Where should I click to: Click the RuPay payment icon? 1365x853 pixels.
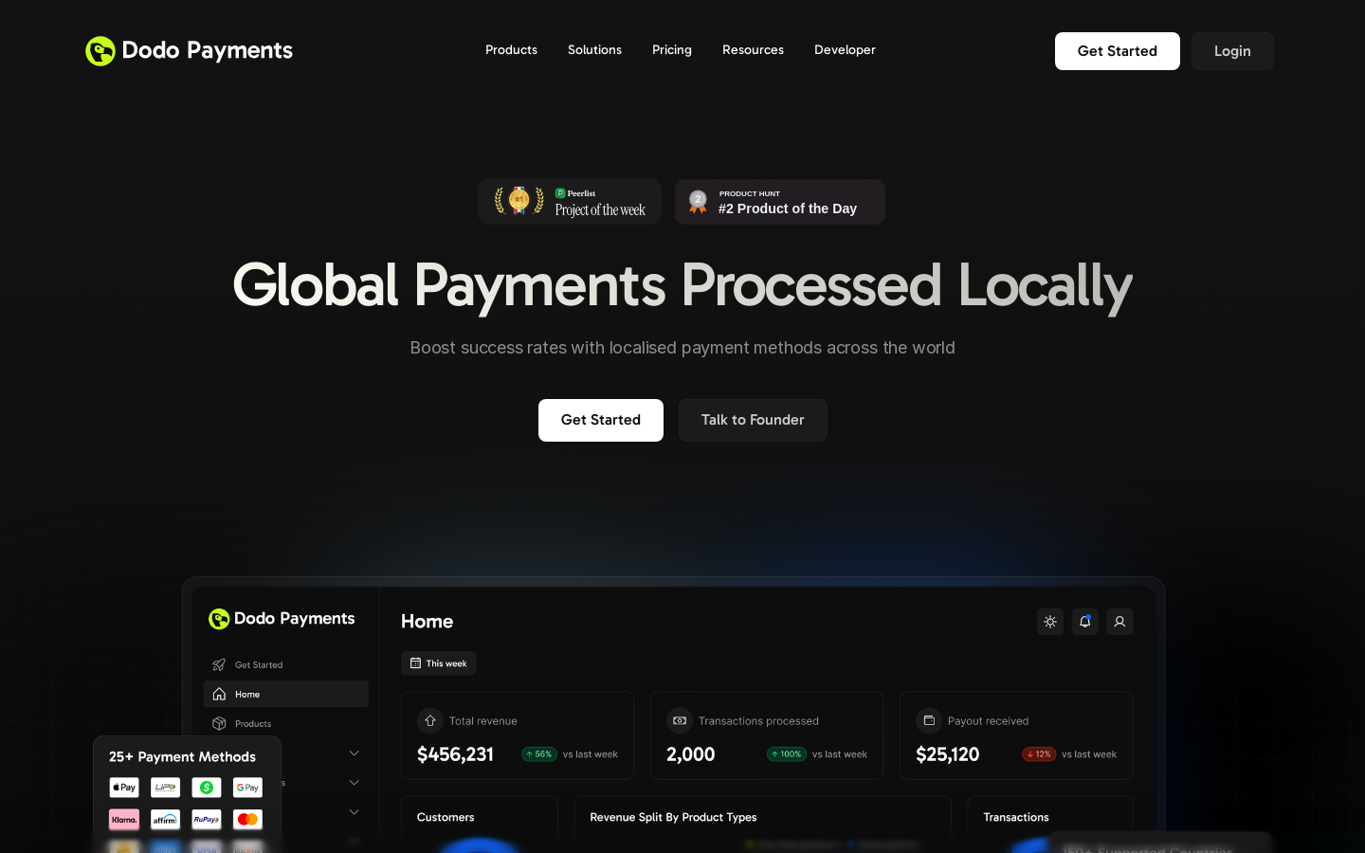pyautogui.click(x=207, y=819)
